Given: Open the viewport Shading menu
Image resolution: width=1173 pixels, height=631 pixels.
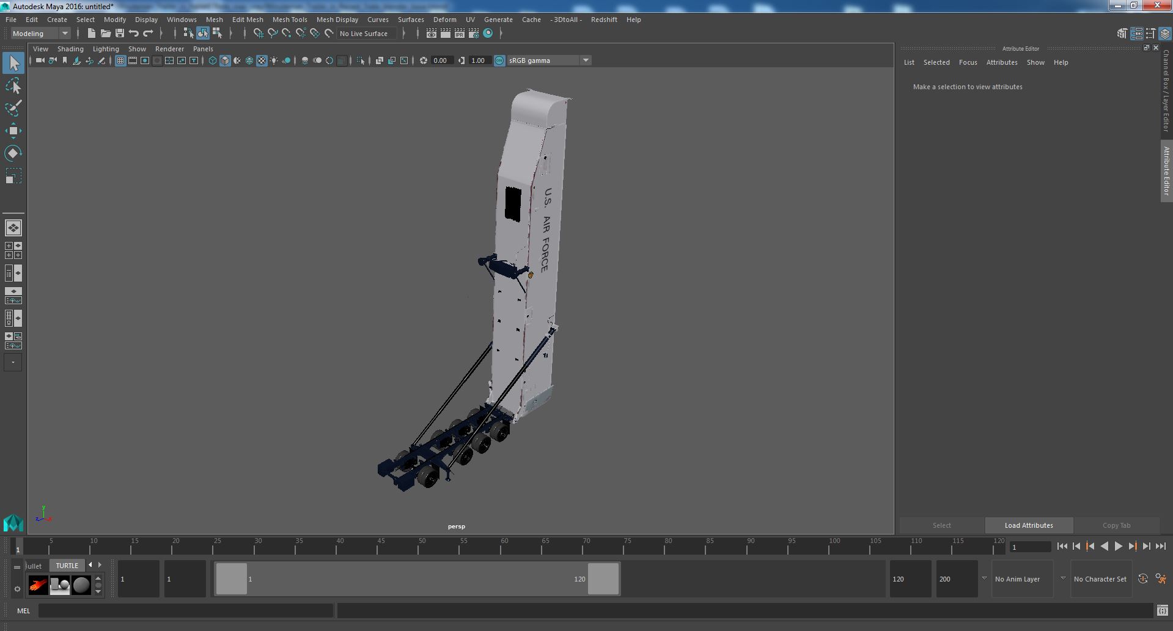Looking at the screenshot, I should 70,49.
